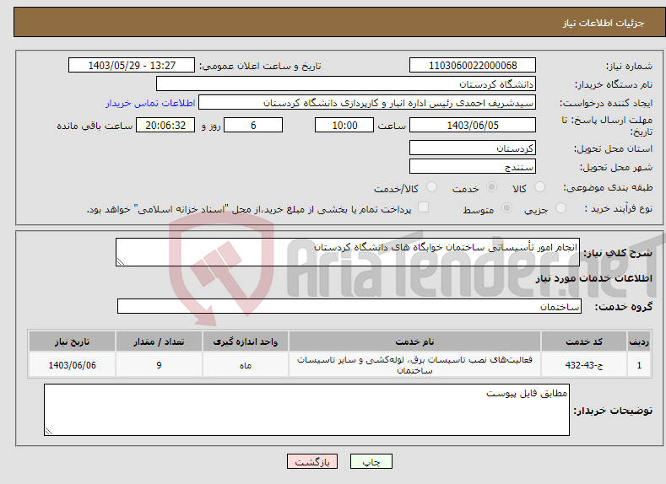Click the delivery province field کردستان

click(x=473, y=148)
